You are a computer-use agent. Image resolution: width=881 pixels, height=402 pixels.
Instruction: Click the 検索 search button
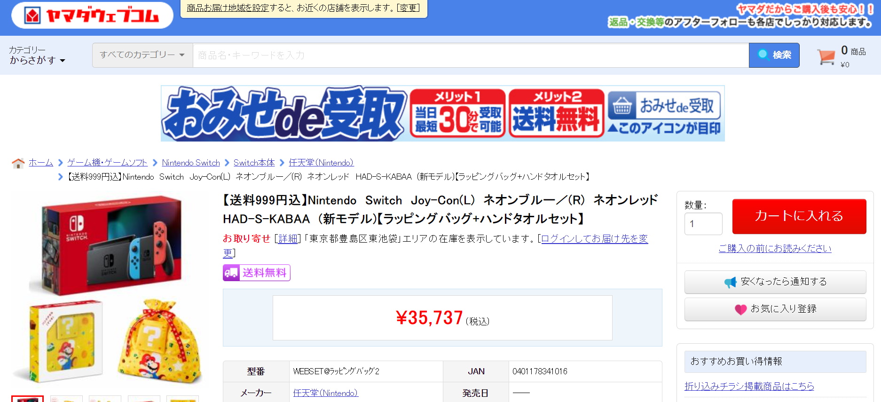pos(774,55)
